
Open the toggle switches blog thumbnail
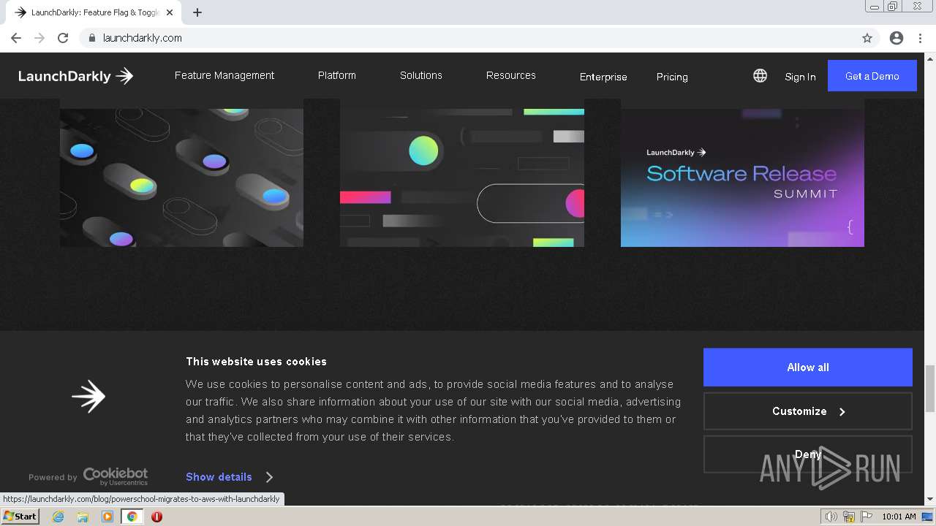tap(181, 178)
